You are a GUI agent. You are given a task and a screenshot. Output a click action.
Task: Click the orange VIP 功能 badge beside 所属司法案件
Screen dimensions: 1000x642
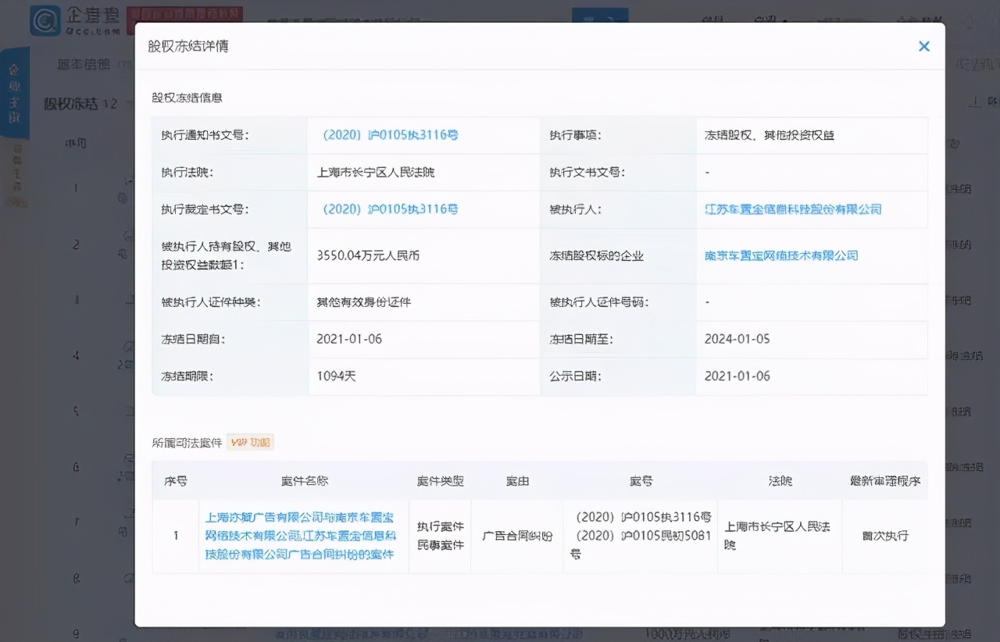250,442
